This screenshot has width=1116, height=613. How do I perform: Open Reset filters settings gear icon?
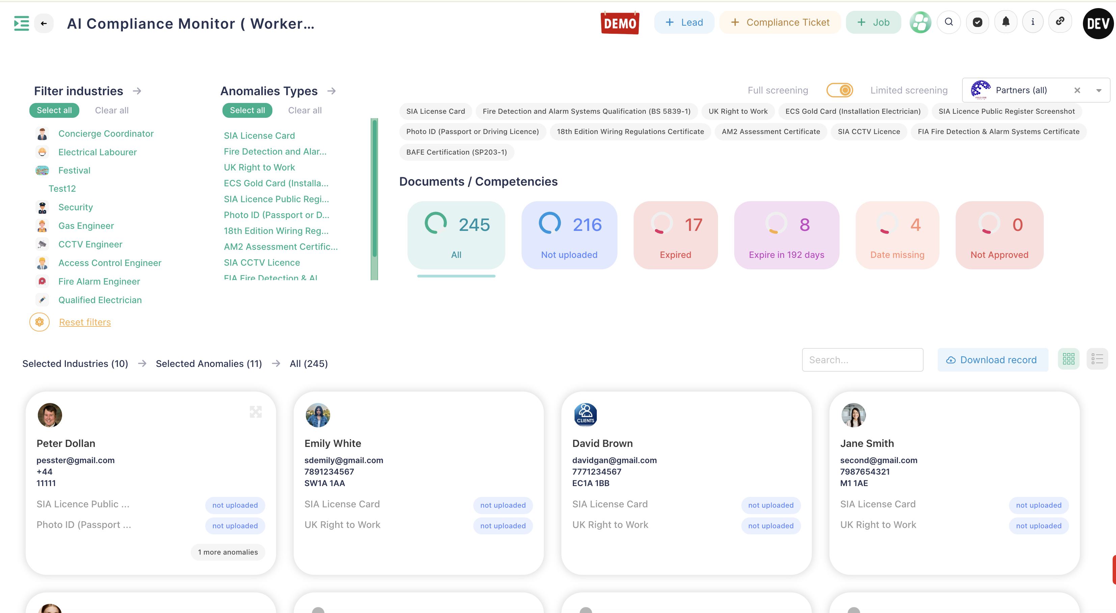(39, 322)
